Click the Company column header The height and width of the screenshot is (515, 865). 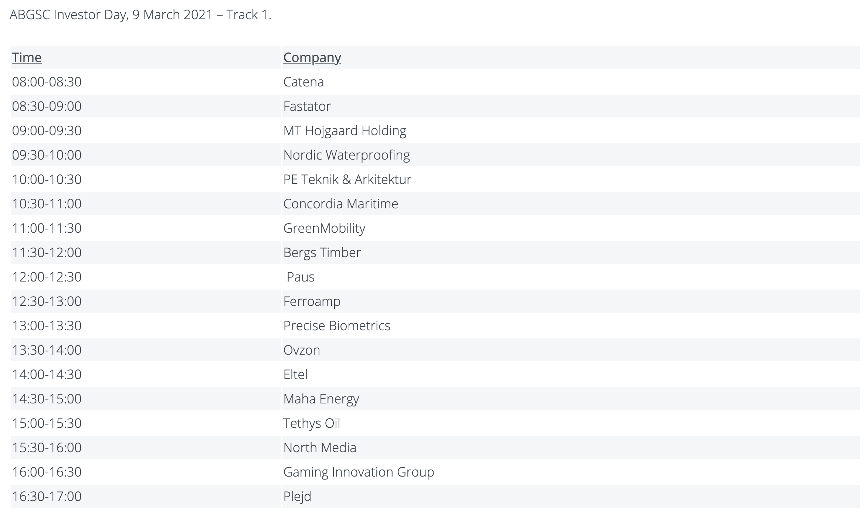click(312, 58)
